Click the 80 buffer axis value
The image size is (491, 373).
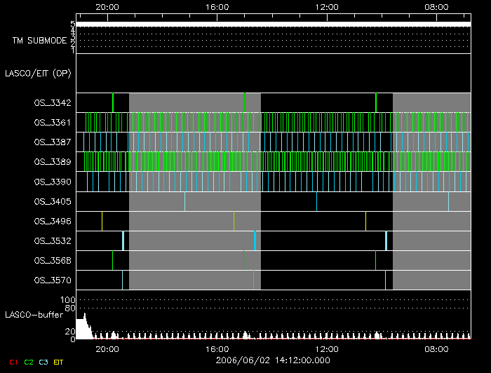pos(70,308)
